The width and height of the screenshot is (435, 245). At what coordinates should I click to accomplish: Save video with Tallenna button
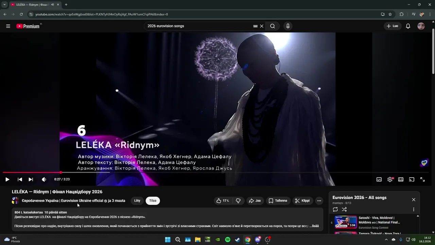point(278,201)
